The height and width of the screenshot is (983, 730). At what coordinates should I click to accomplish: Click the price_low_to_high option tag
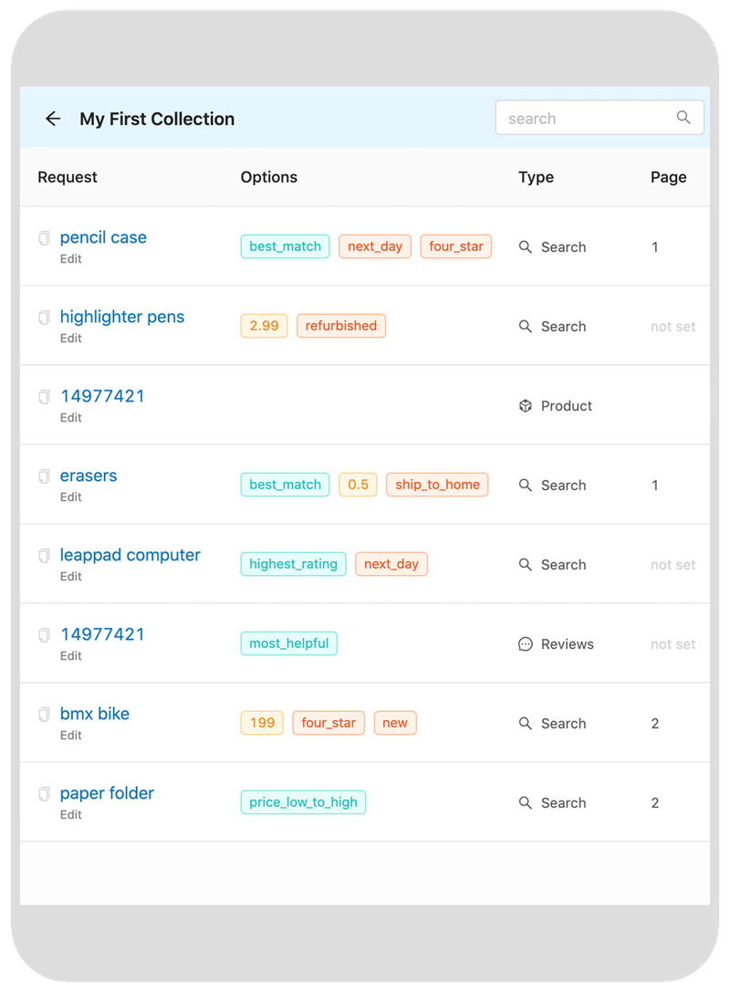point(303,802)
